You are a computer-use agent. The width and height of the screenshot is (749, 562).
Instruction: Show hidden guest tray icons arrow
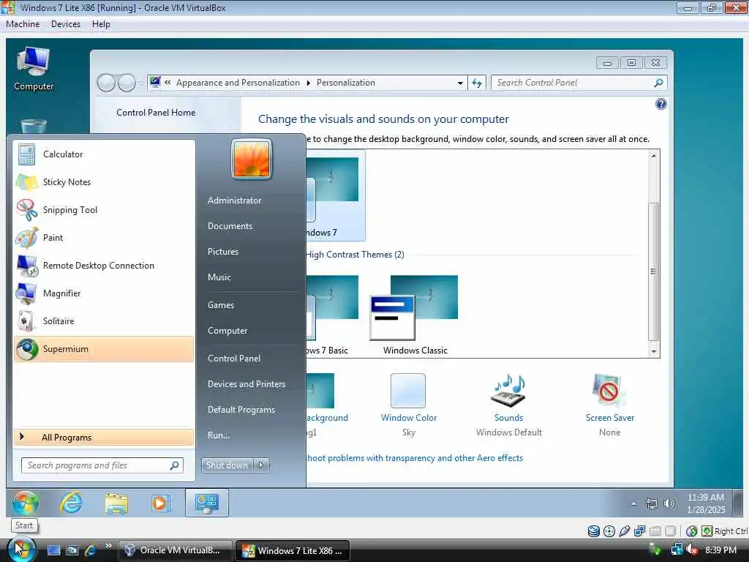[x=634, y=503]
